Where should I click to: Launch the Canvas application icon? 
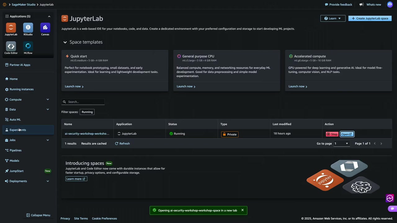[45, 28]
